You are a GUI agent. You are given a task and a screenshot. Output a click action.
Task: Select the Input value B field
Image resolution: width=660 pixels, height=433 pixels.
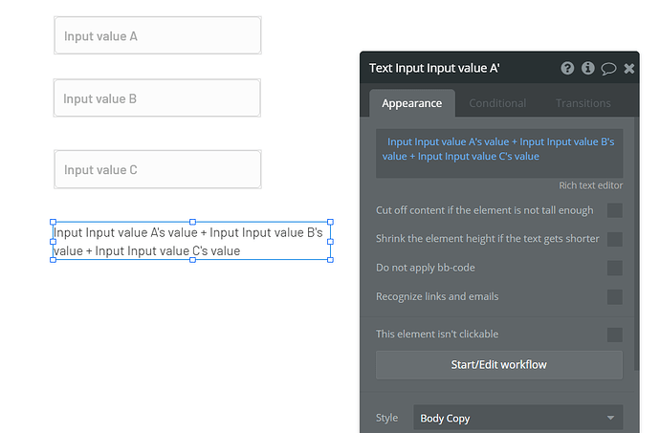point(157,98)
